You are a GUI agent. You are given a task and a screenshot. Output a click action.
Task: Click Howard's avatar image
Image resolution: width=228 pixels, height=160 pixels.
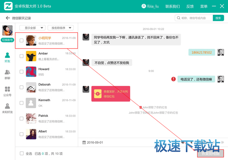31,72
